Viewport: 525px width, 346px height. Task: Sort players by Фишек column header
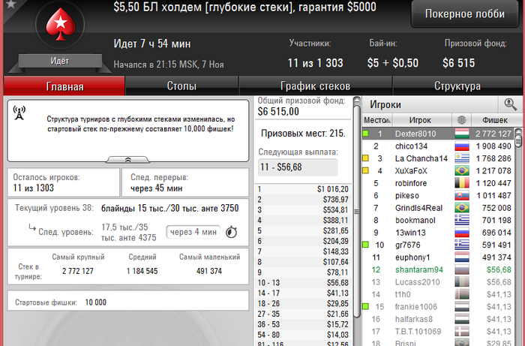coord(496,120)
